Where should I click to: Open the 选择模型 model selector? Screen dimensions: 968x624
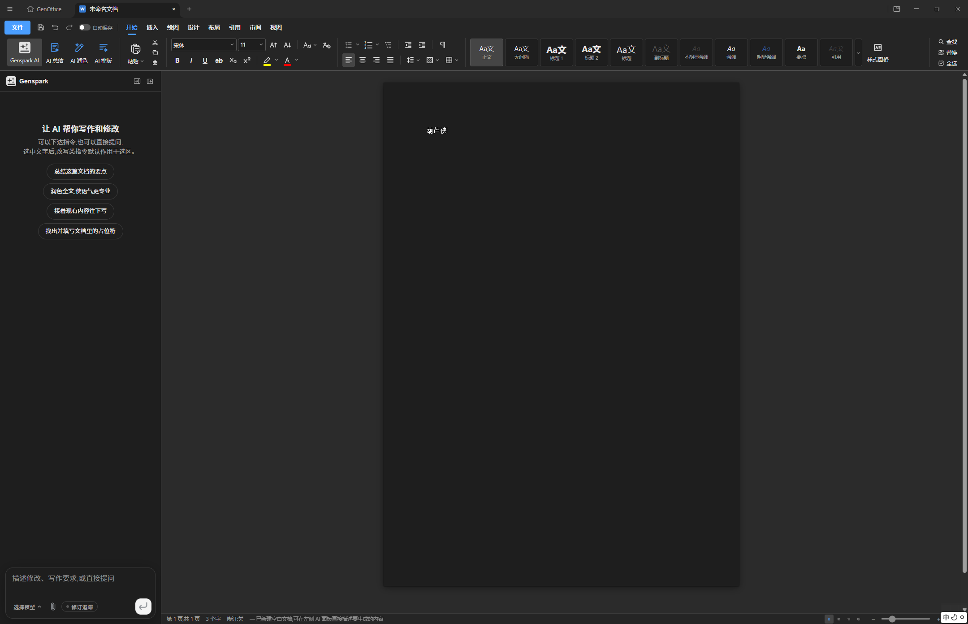[27, 607]
